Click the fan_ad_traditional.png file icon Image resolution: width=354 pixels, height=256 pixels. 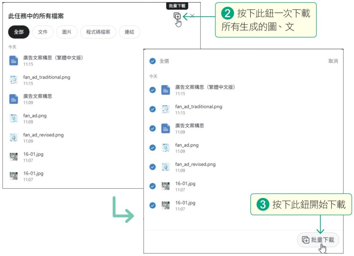tap(13, 80)
